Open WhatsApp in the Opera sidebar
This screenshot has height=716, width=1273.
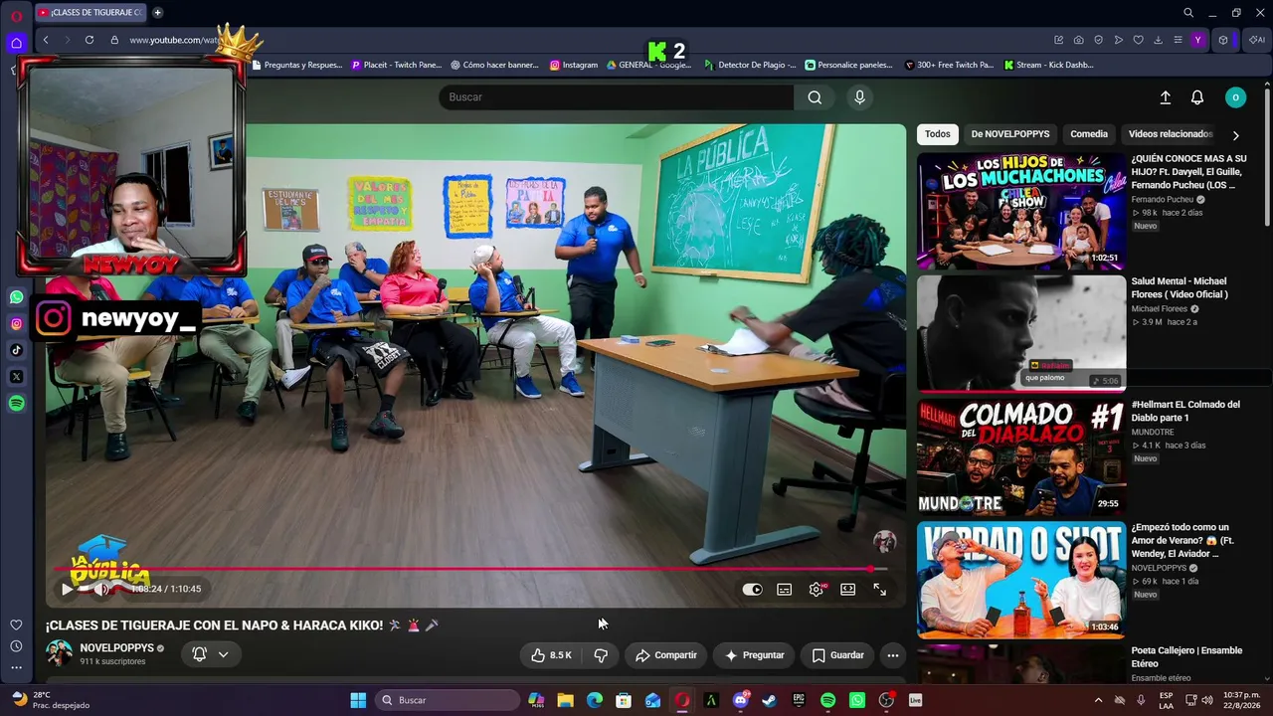(16, 297)
